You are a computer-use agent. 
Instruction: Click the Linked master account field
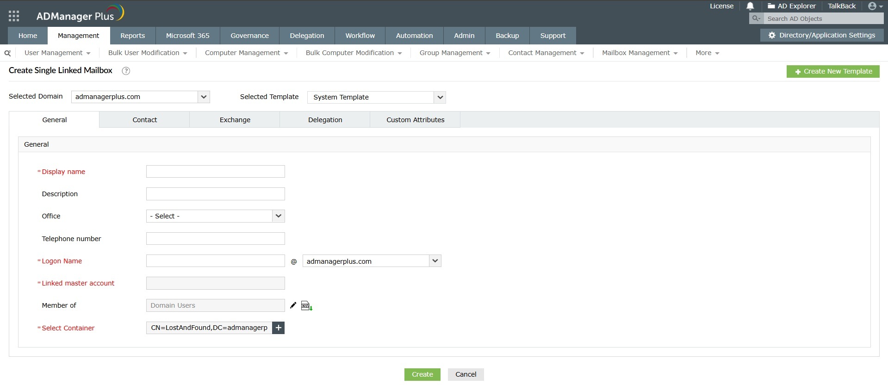click(x=216, y=283)
